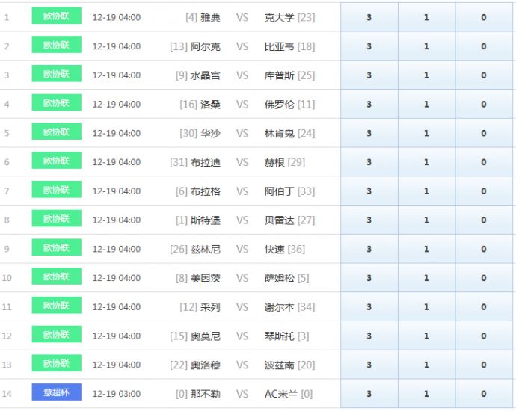Open the 水晶宫 team link
Screen dimensions: 516x411
point(206,75)
